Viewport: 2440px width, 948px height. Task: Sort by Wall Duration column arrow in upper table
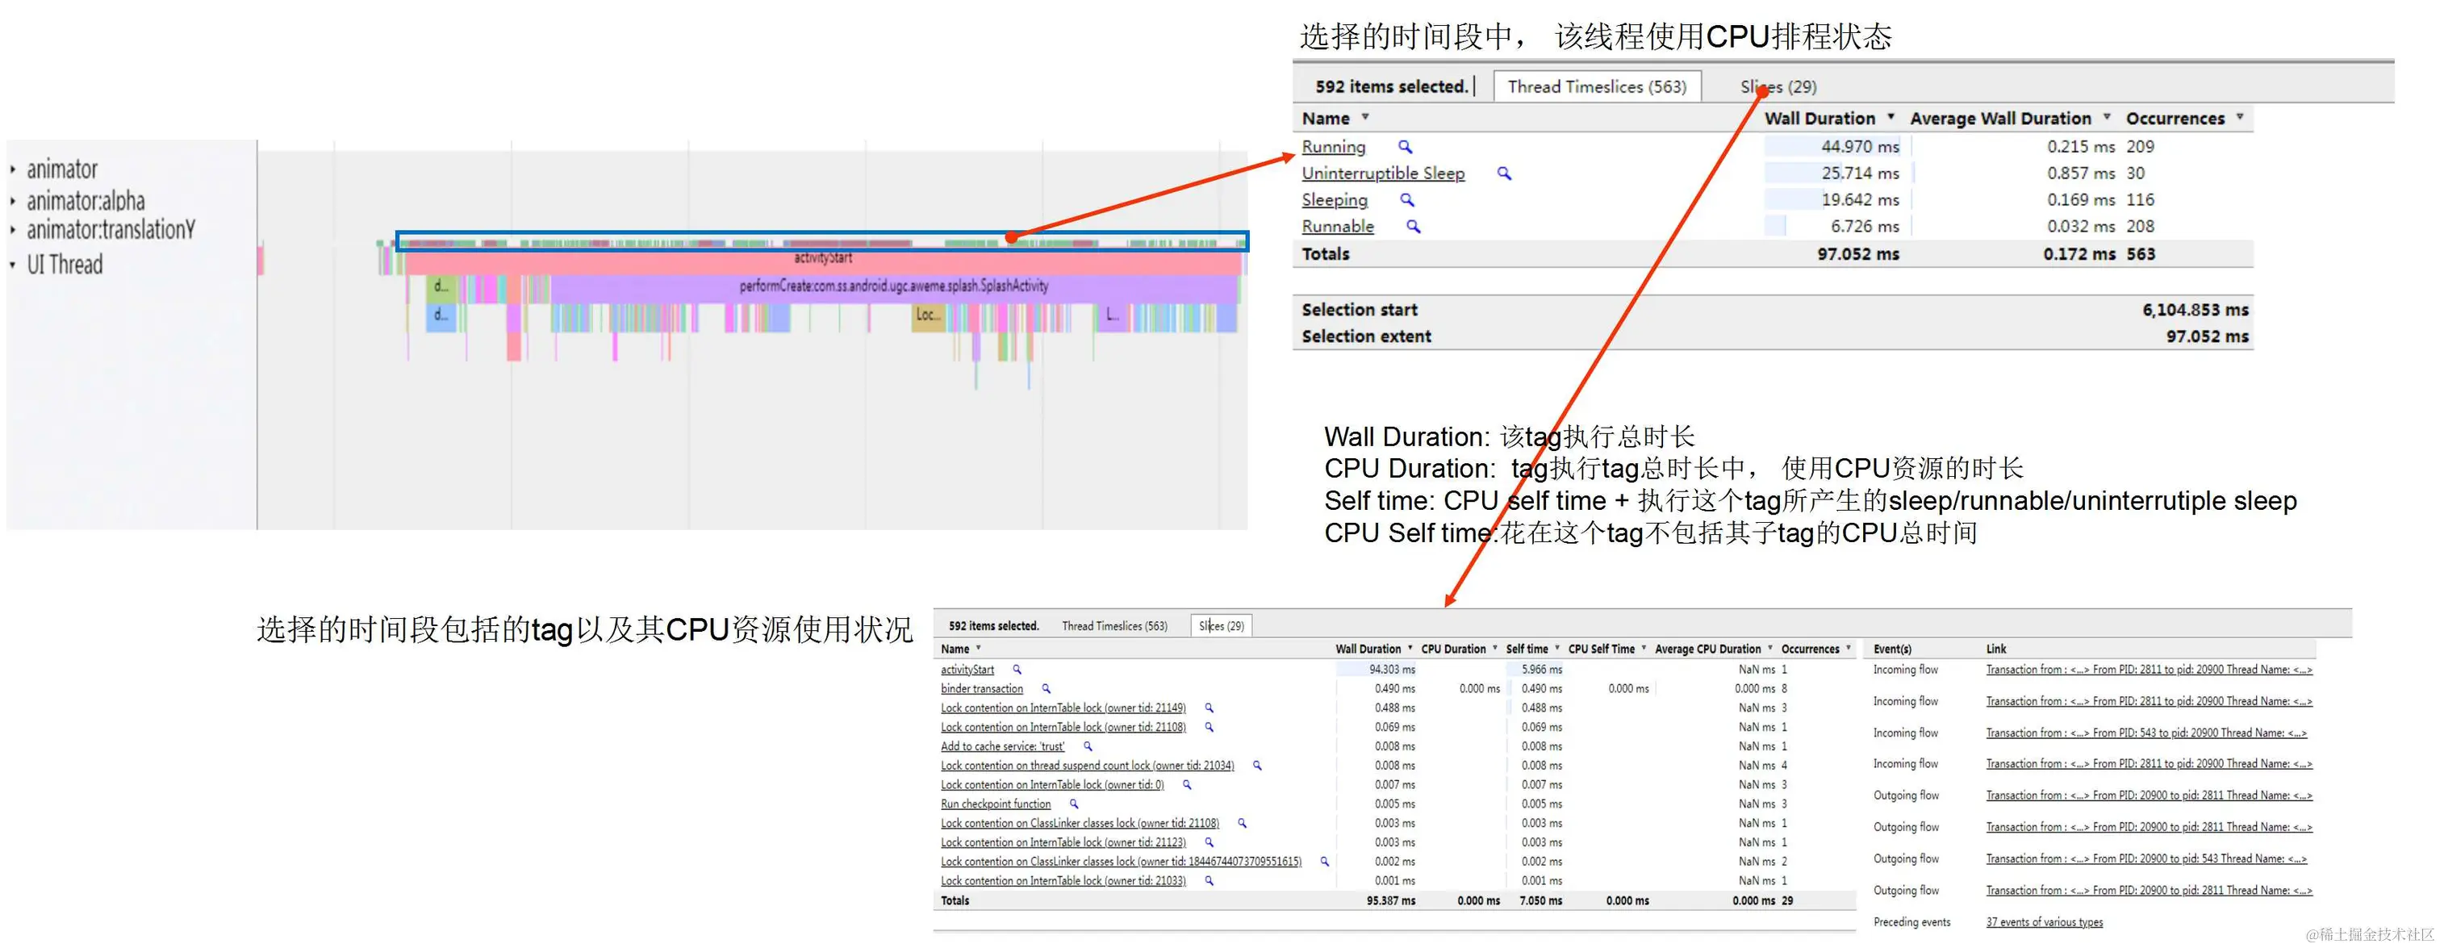(x=1891, y=118)
